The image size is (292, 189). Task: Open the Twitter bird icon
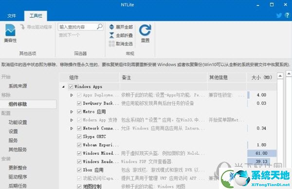(279, 15)
